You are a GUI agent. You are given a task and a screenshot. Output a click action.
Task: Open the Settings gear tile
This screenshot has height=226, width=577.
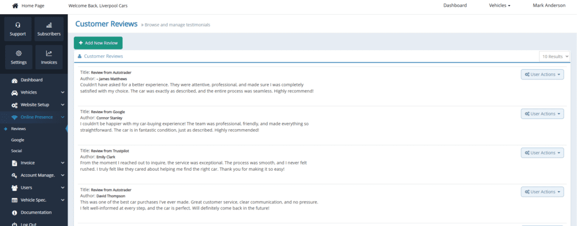click(19, 57)
